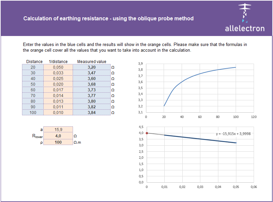273x202 pixels.
Task: Click the earthing resistance title text
Action: [108, 19]
